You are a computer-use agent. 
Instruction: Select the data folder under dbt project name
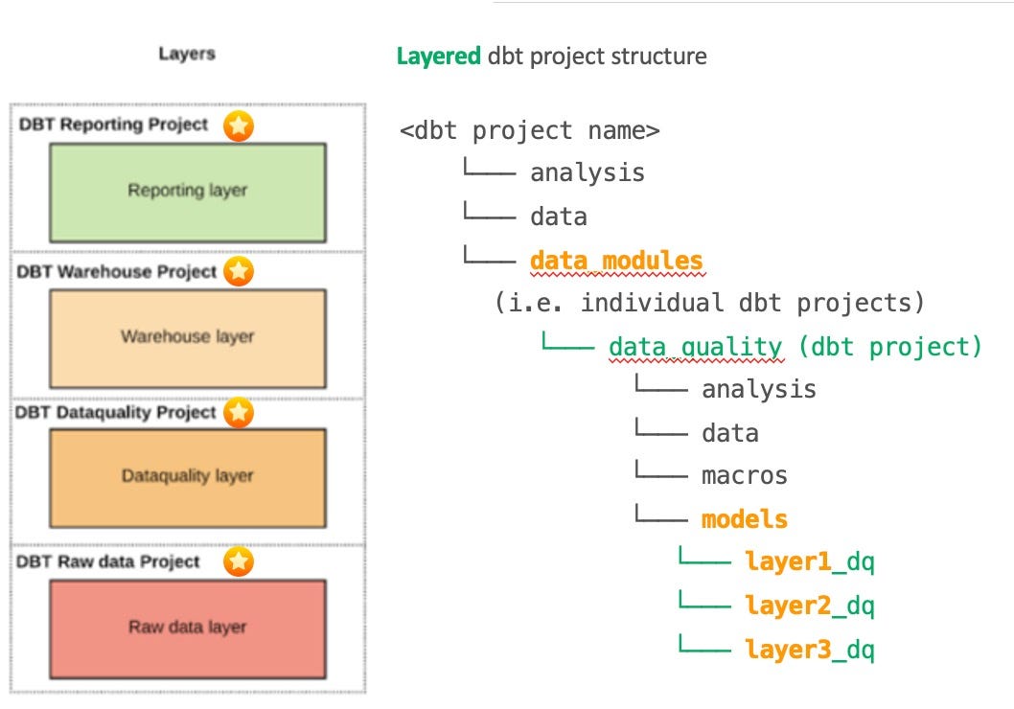pos(560,217)
